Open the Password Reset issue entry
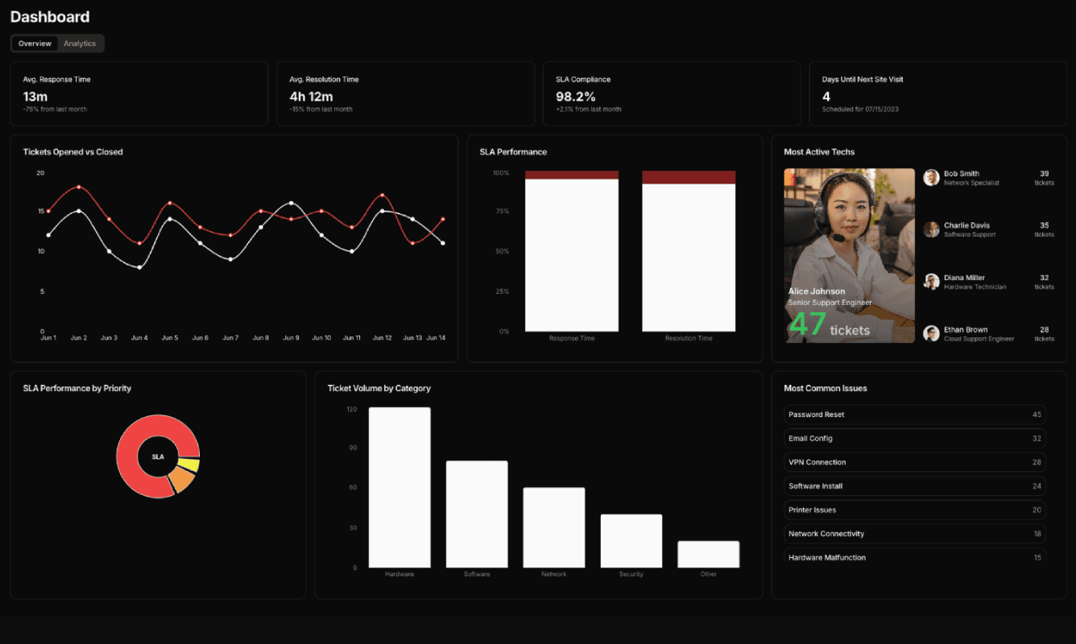Viewport: 1076px width, 644px height. click(x=914, y=414)
